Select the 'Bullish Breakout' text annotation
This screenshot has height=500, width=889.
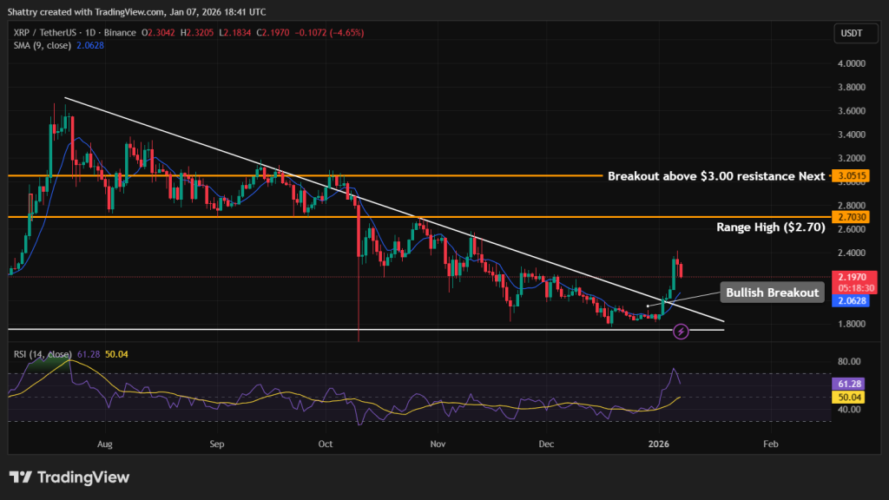point(771,293)
